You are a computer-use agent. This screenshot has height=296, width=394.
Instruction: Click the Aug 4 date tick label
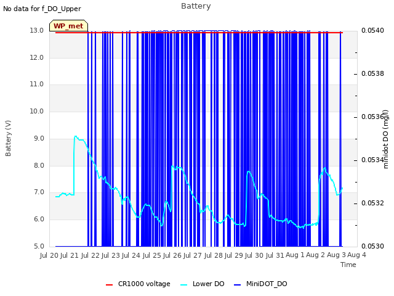[356, 255]
